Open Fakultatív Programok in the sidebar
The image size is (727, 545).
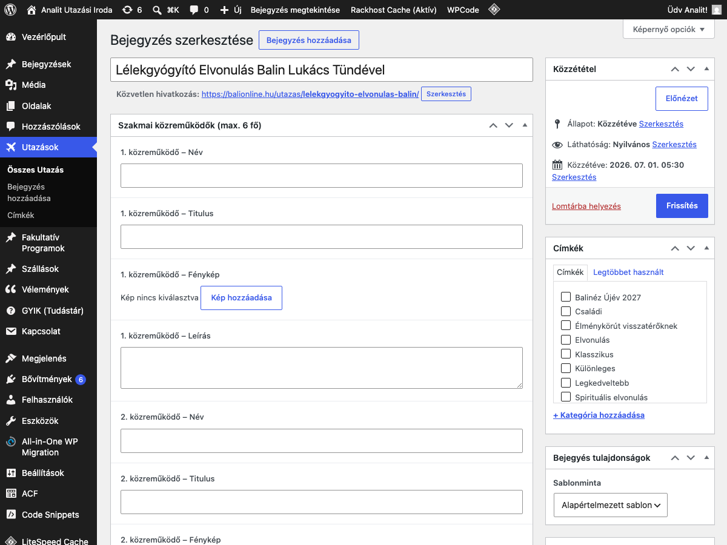click(x=48, y=243)
